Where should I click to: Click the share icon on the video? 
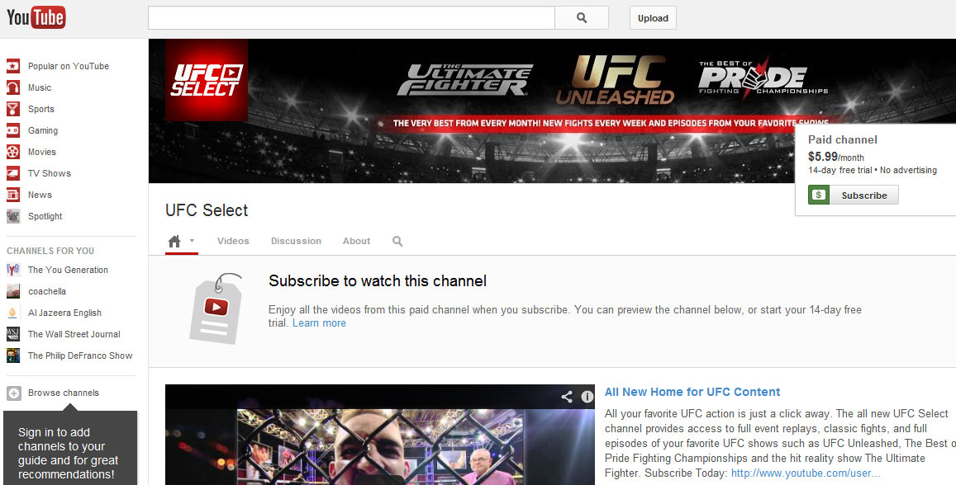click(567, 397)
